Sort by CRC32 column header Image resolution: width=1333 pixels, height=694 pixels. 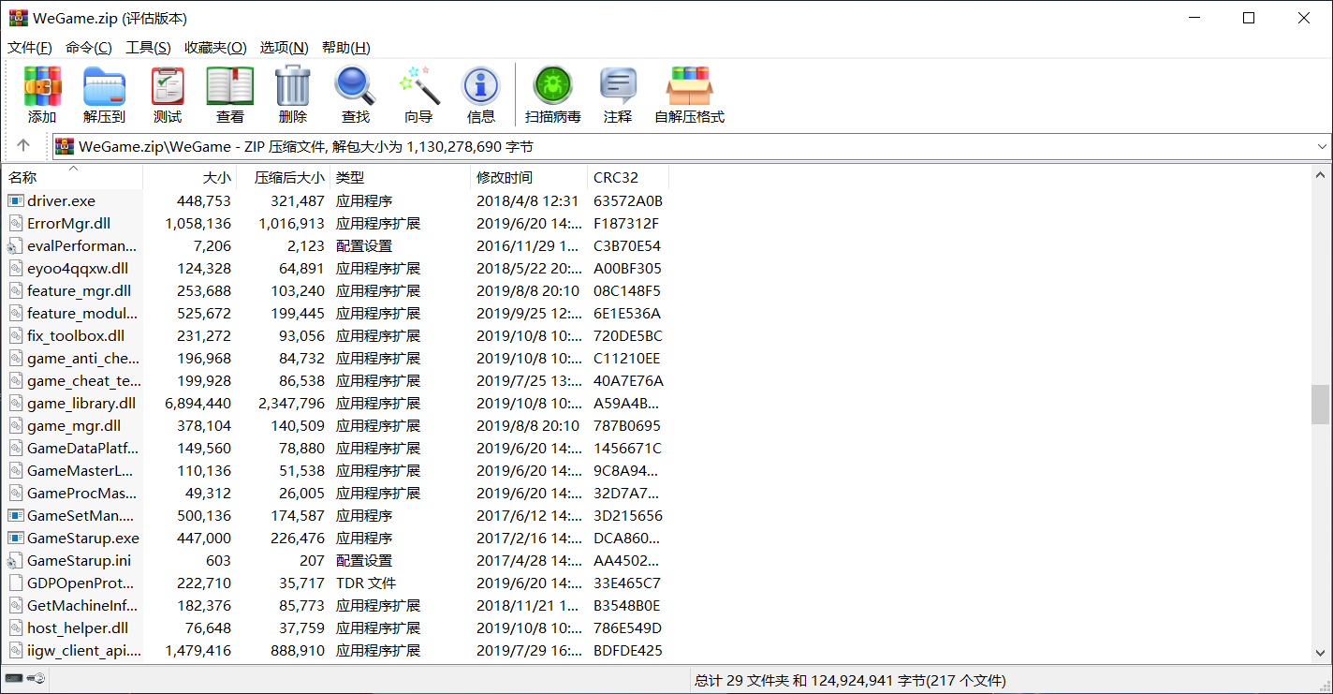[x=628, y=177]
